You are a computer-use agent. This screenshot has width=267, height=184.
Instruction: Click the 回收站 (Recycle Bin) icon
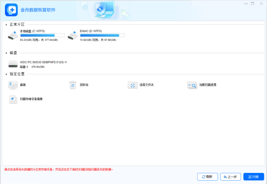click(73, 85)
